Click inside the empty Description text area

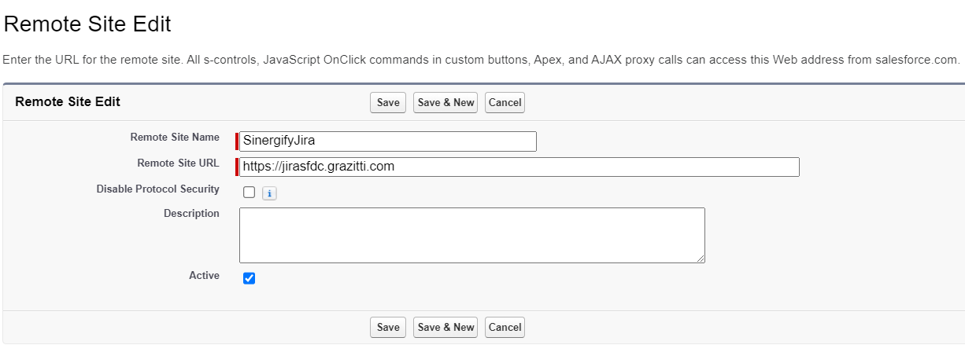472,235
